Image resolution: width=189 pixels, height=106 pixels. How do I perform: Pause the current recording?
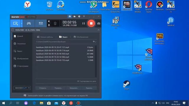point(84,24)
